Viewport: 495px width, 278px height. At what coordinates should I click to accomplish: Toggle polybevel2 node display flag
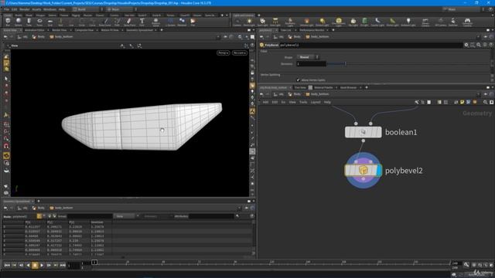[379, 171]
